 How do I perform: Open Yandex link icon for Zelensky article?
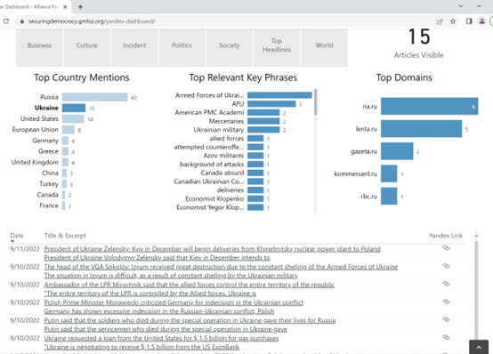(446, 248)
